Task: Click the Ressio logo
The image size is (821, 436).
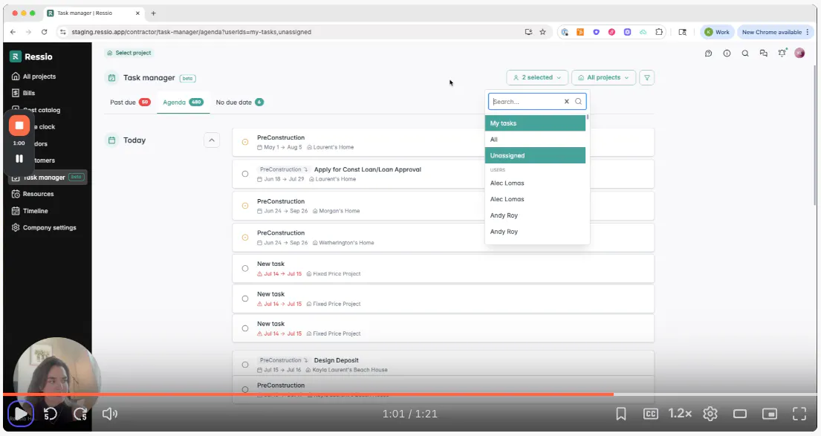Action: point(31,56)
